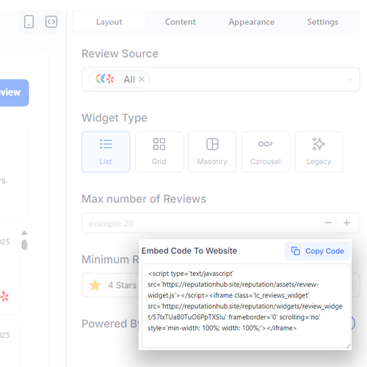Pick the Legacy widget type
This screenshot has width=367, height=367.
tap(319, 152)
